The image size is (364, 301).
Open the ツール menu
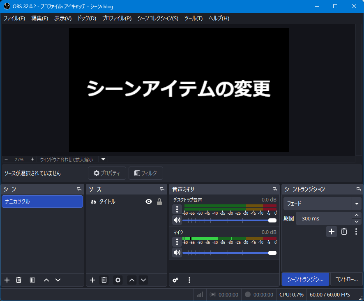[193, 18]
